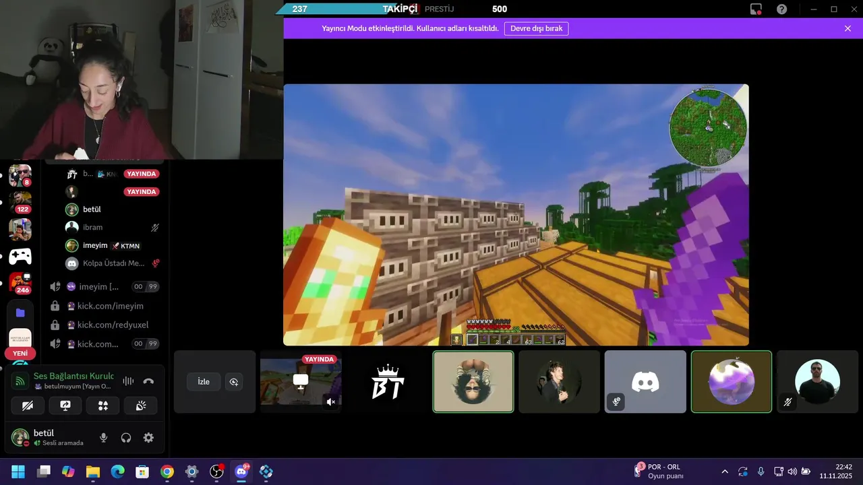Click the main Minecraft stream view
863x485 pixels.
pos(516,215)
